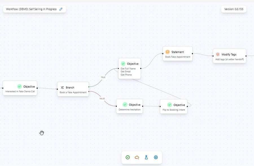Select the Statement node title

point(178,52)
